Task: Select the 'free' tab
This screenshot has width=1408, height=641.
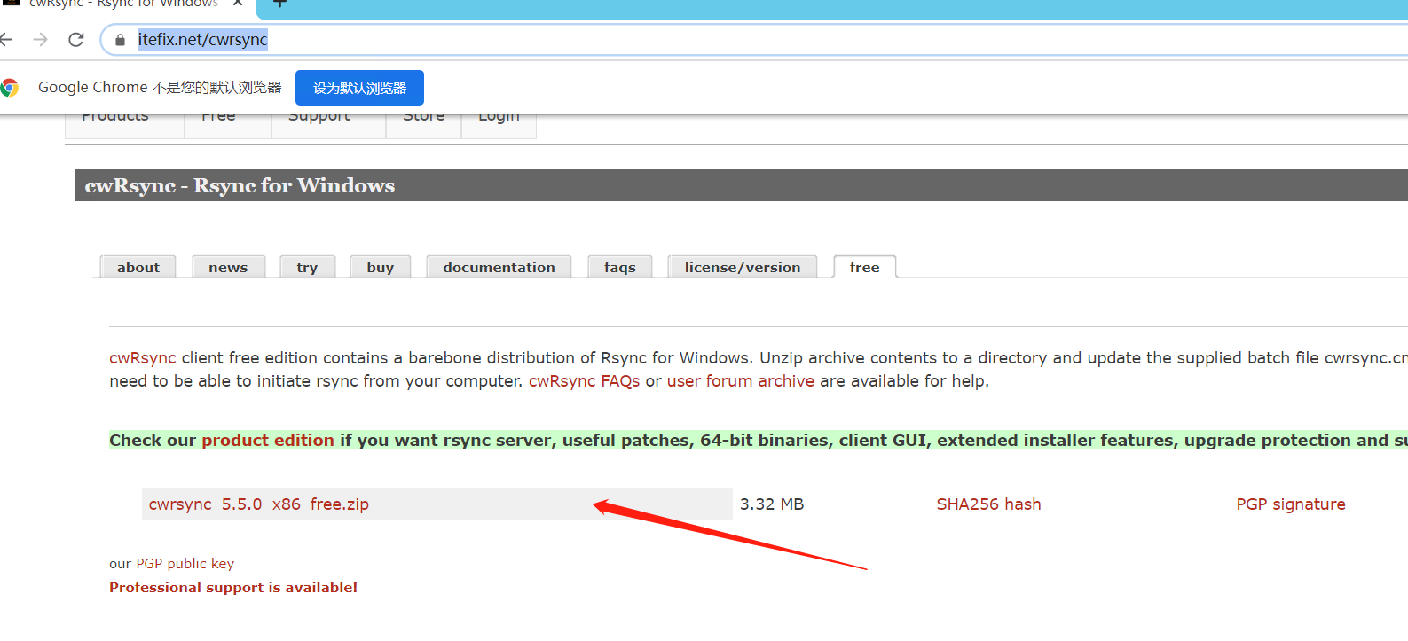Action: [x=865, y=267]
